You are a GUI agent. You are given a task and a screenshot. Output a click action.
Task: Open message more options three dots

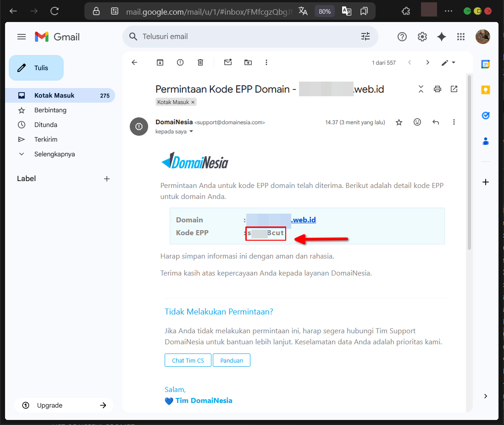click(x=454, y=122)
